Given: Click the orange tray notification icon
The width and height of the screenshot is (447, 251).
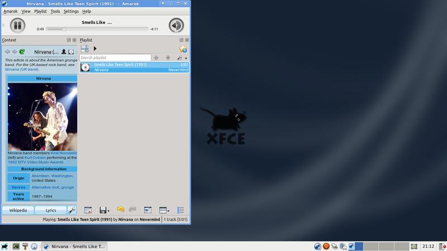Looking at the screenshot, I should pyautogui.click(x=326, y=246).
